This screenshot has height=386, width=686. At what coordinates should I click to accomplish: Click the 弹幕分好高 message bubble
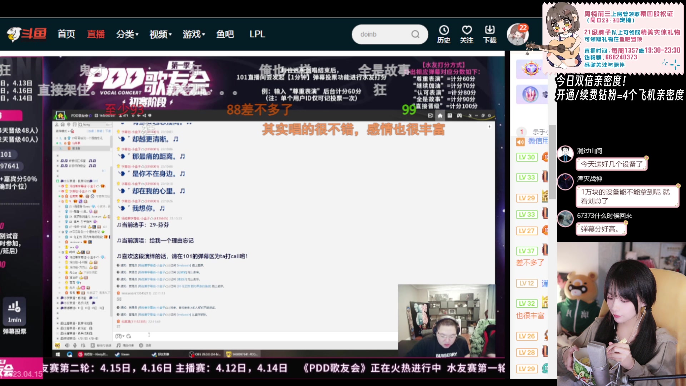[x=601, y=229]
